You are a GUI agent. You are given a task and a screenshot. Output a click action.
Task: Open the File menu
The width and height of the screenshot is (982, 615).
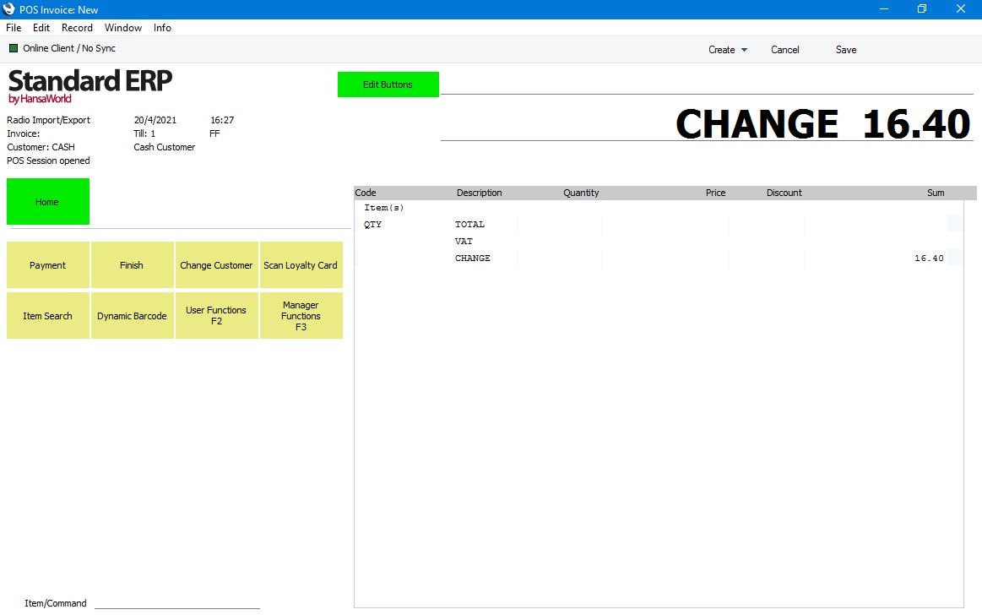(14, 28)
